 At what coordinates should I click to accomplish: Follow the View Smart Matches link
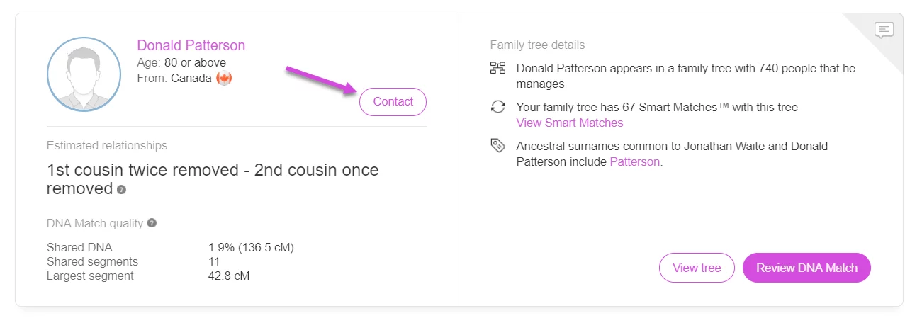coord(570,123)
